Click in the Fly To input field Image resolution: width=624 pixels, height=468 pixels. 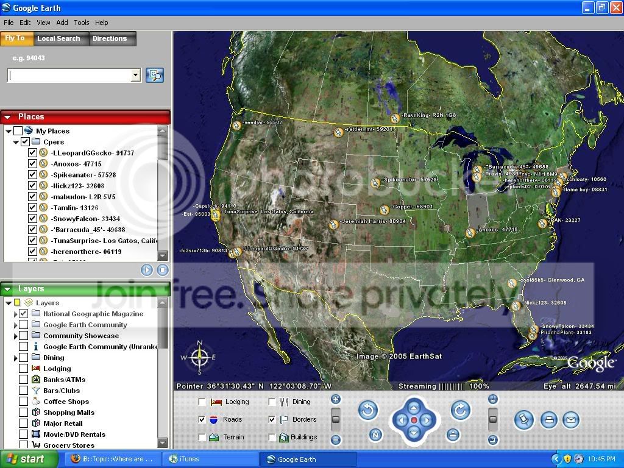tap(69, 75)
